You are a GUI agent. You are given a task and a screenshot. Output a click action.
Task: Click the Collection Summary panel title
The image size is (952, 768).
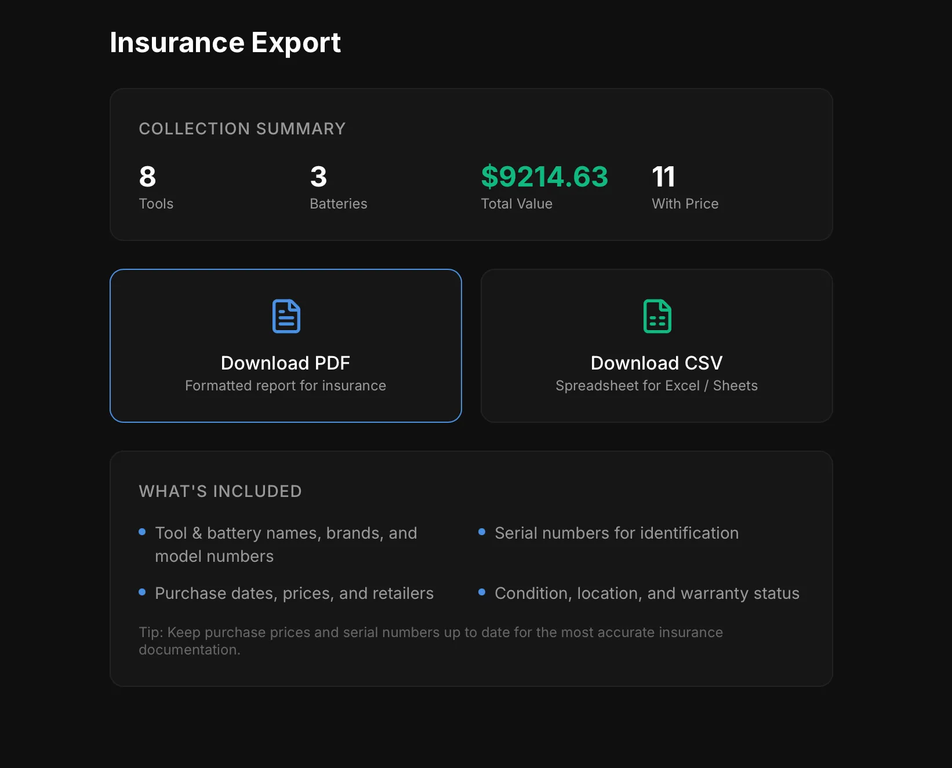242,129
